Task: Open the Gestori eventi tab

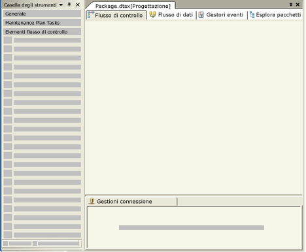Action: pyautogui.click(x=221, y=15)
